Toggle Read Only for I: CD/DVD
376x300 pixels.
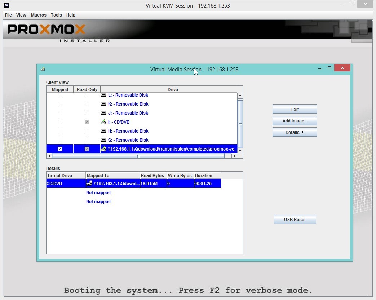click(x=87, y=122)
